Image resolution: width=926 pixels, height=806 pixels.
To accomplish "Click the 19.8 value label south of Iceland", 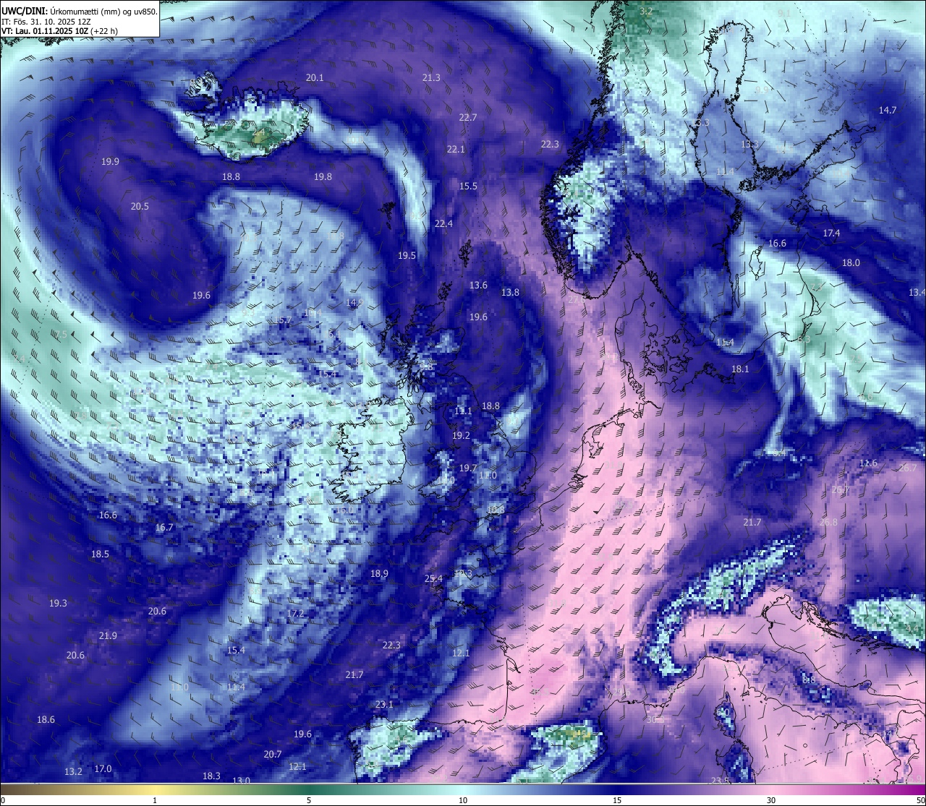I will click(323, 176).
